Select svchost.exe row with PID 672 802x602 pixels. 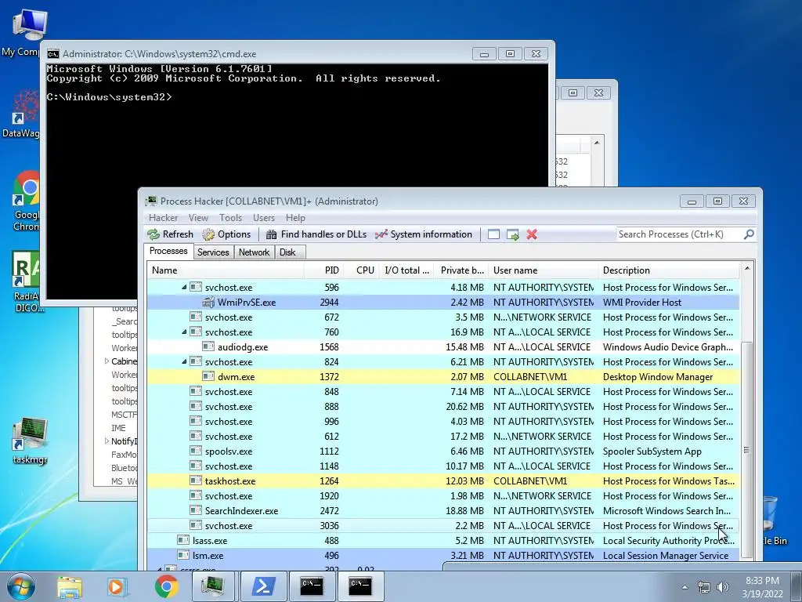pyautogui.click(x=443, y=317)
